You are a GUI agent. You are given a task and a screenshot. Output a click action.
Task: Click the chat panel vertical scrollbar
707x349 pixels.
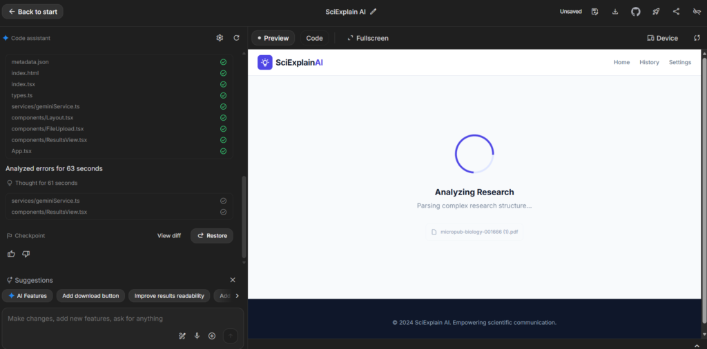pos(243,207)
